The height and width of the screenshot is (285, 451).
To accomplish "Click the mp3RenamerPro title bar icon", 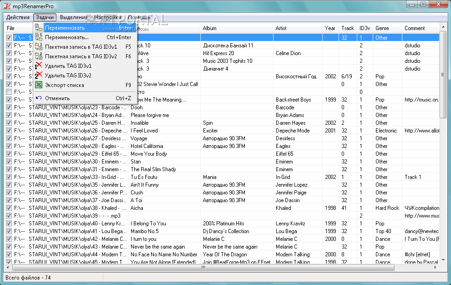I will [x=7, y=6].
